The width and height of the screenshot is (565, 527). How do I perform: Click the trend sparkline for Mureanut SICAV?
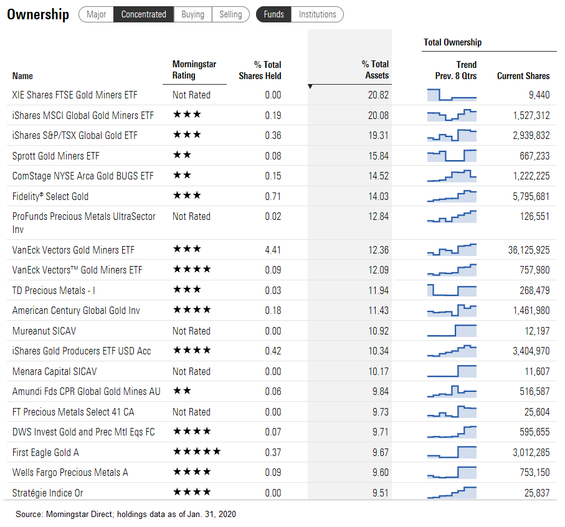[x=452, y=331]
